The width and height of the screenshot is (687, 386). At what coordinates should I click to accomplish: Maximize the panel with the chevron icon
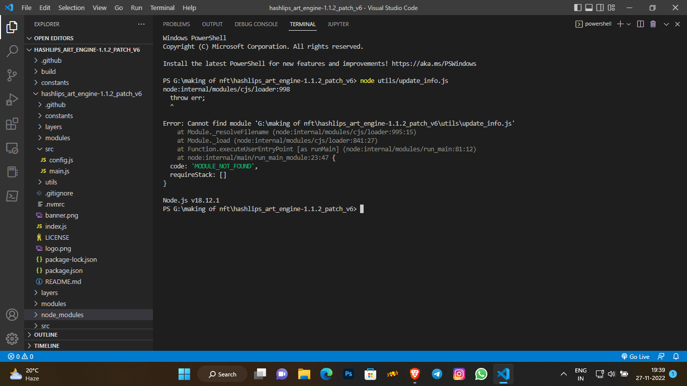click(x=666, y=24)
